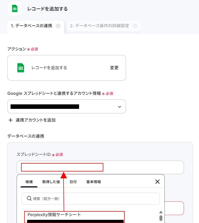Click the Google Sheets icon in the header
Image resolution: width=199 pixels, height=223 pixels.
(x=15, y=8)
